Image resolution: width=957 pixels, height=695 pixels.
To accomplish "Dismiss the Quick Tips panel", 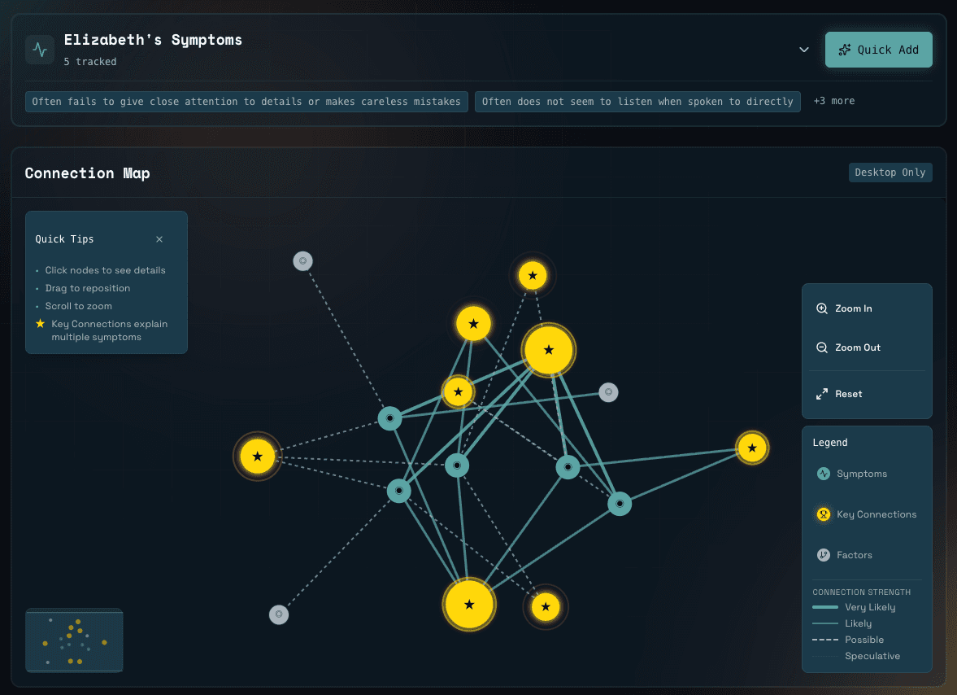I will (x=159, y=239).
